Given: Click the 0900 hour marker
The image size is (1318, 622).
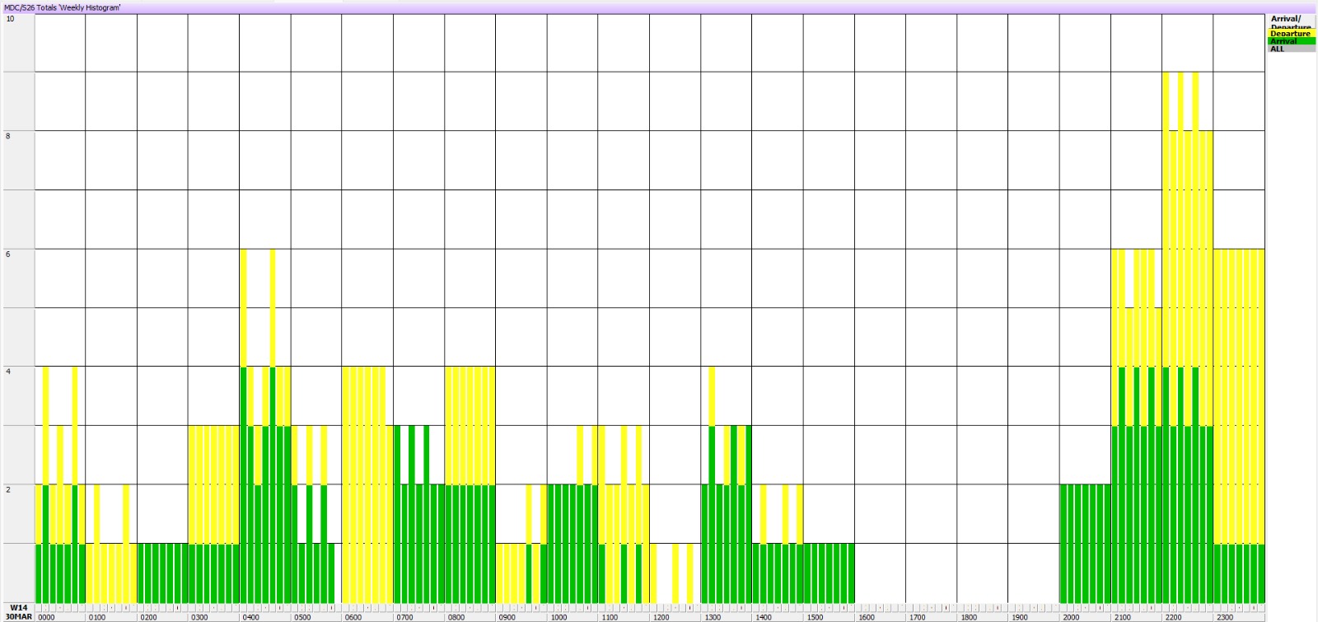Looking at the screenshot, I should tap(507, 617).
